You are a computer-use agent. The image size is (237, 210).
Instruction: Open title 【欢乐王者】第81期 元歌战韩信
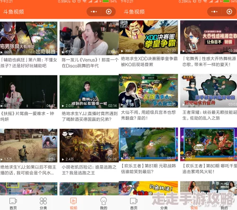[x=149, y=169]
